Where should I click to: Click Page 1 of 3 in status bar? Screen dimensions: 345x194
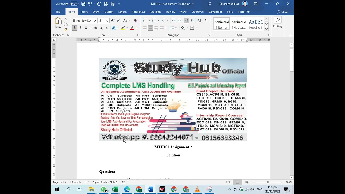coord(59,182)
